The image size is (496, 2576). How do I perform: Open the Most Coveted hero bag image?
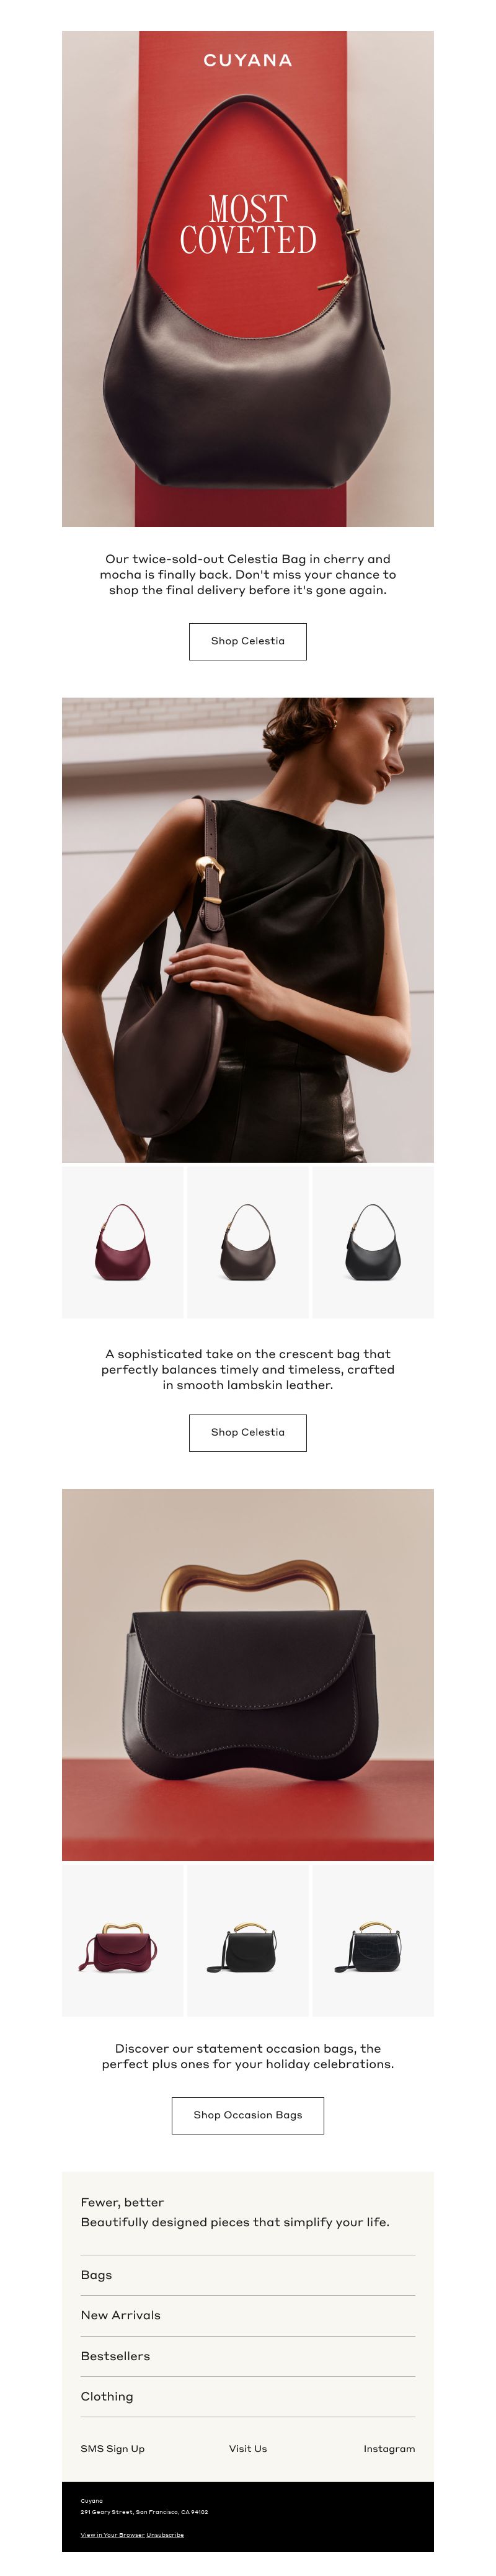[247, 279]
